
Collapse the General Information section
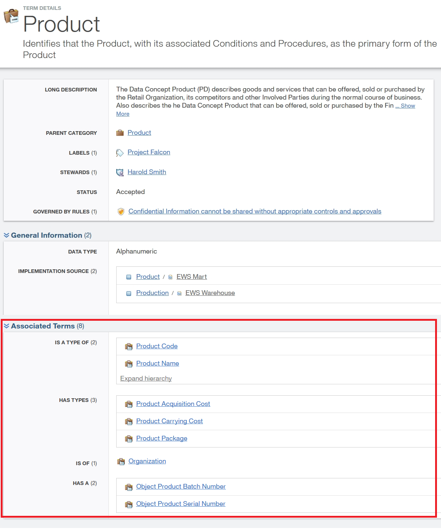point(7,235)
